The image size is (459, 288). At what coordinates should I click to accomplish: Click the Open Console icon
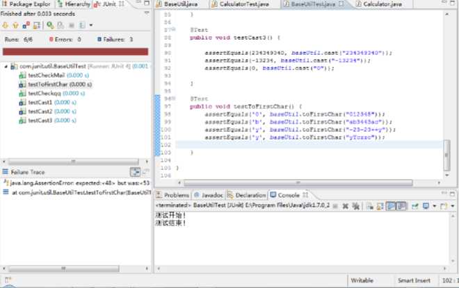(444, 206)
